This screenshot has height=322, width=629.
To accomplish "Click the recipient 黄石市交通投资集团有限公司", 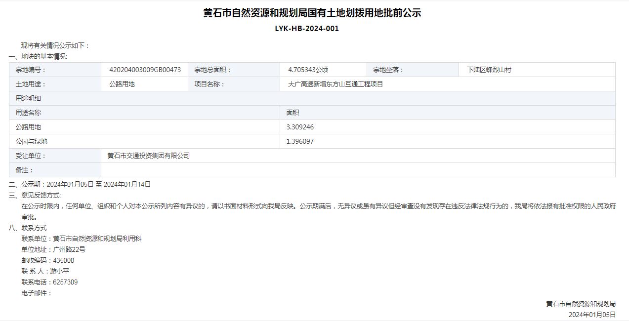I will pos(148,156).
